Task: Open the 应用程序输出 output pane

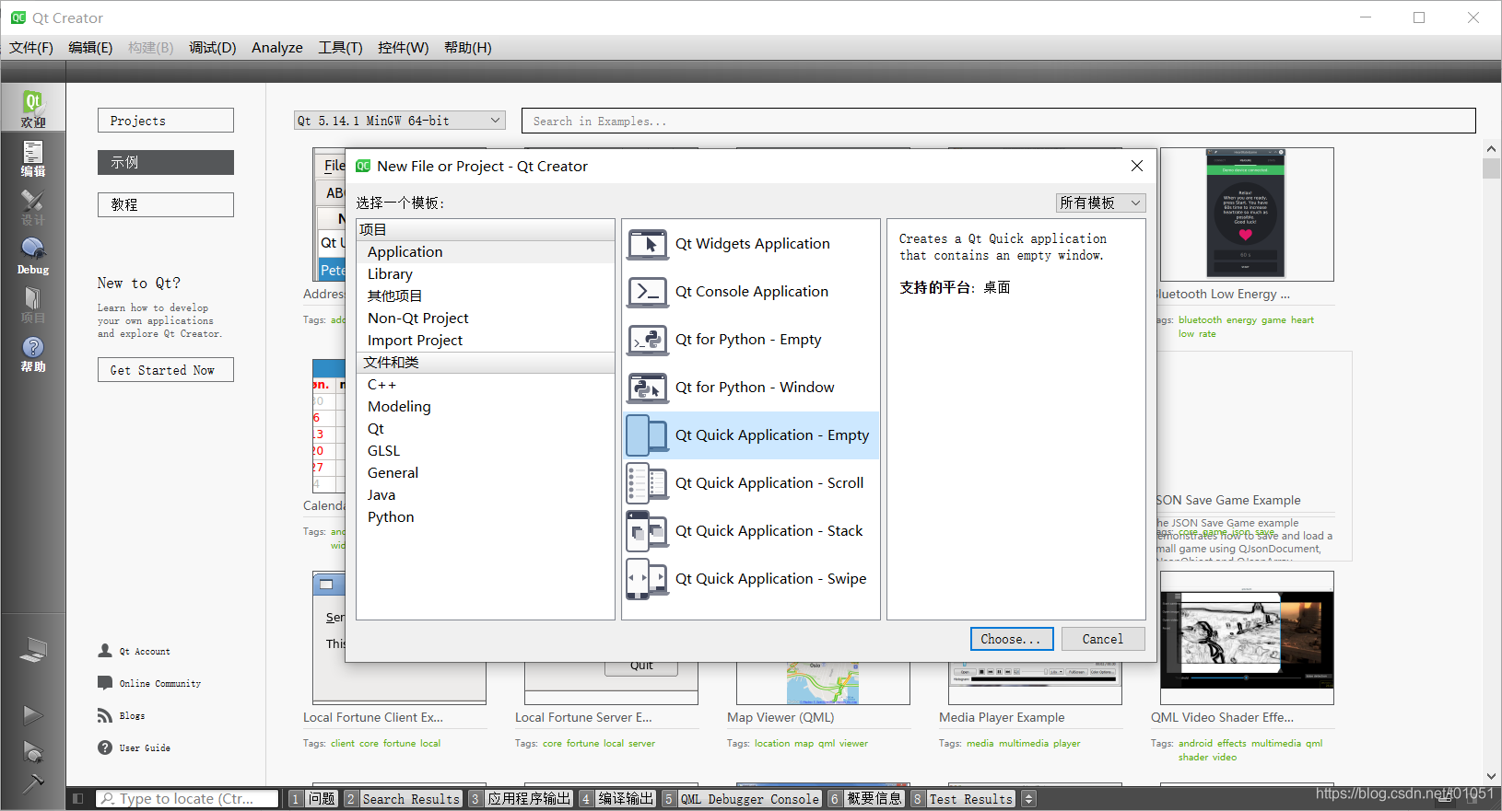Action: [521, 799]
